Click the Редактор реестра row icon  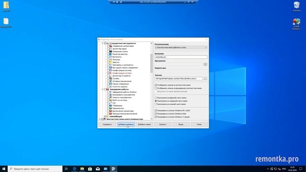pos(110,54)
